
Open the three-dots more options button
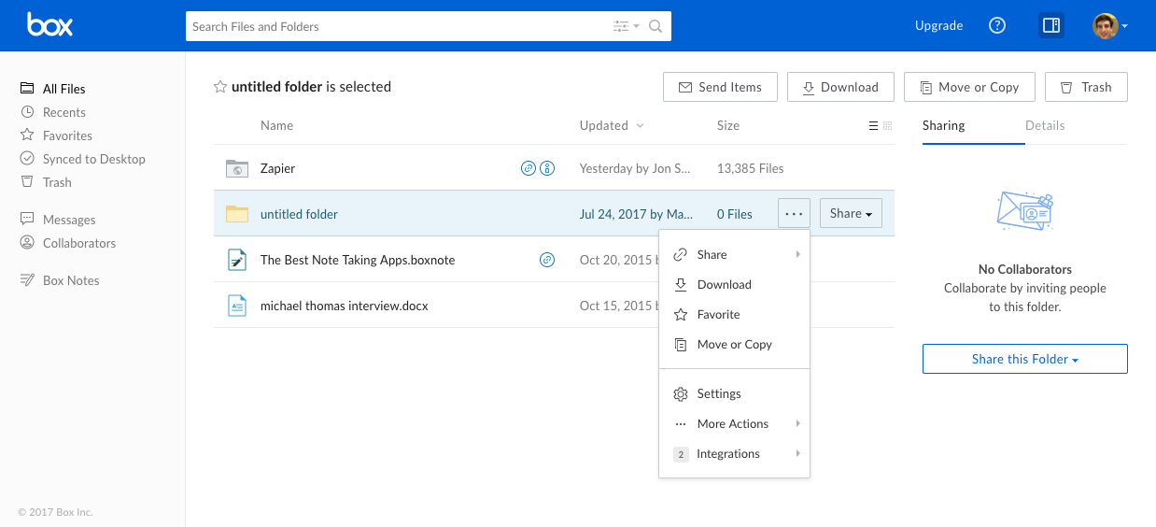pyautogui.click(x=794, y=213)
